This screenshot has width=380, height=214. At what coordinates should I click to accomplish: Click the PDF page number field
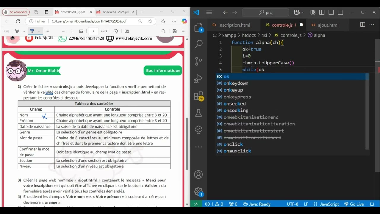[93, 31]
